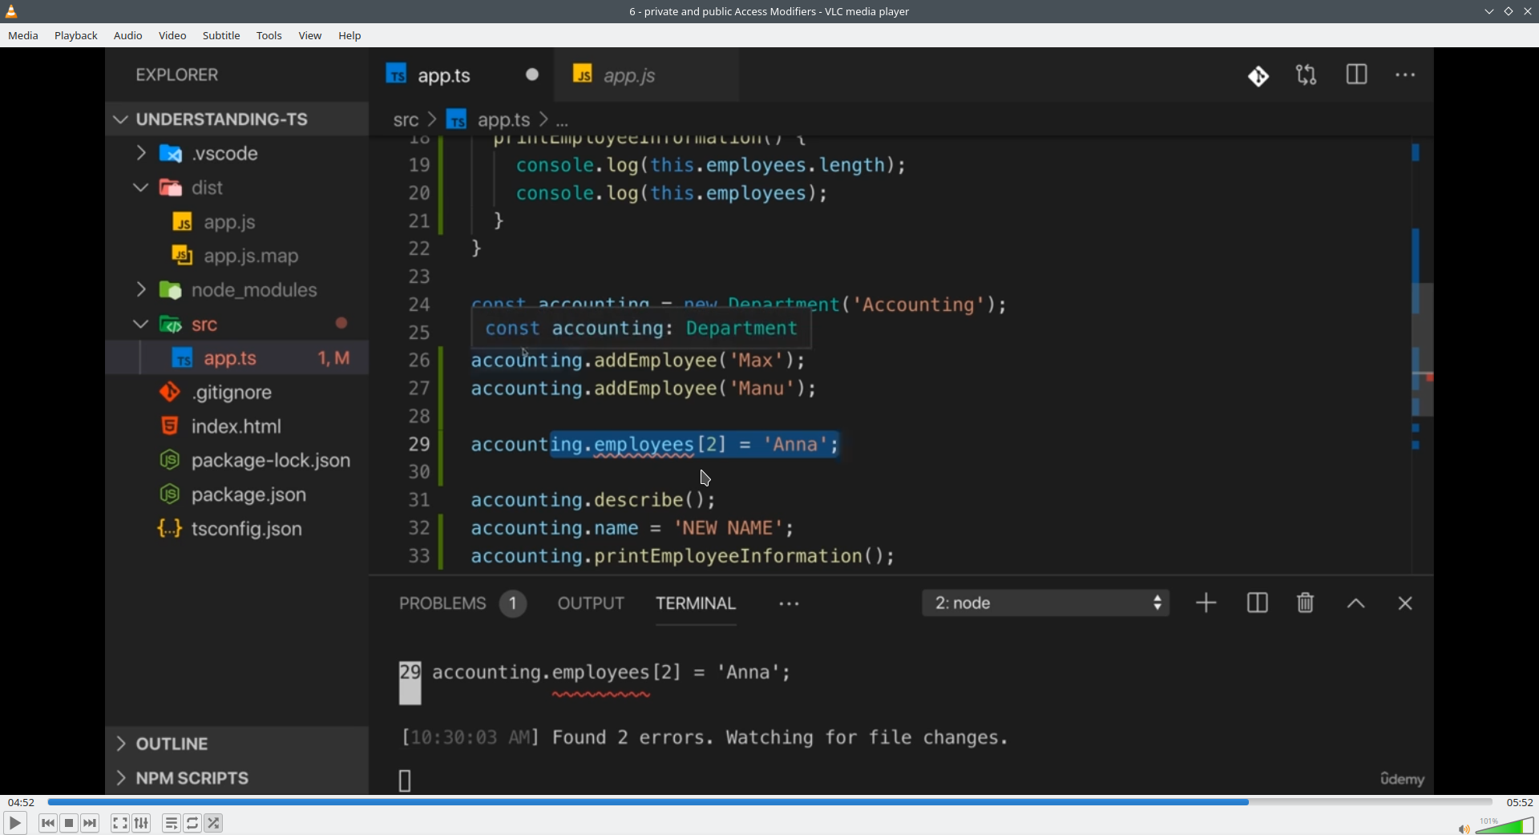Select the app.js editor tab

tap(647, 75)
